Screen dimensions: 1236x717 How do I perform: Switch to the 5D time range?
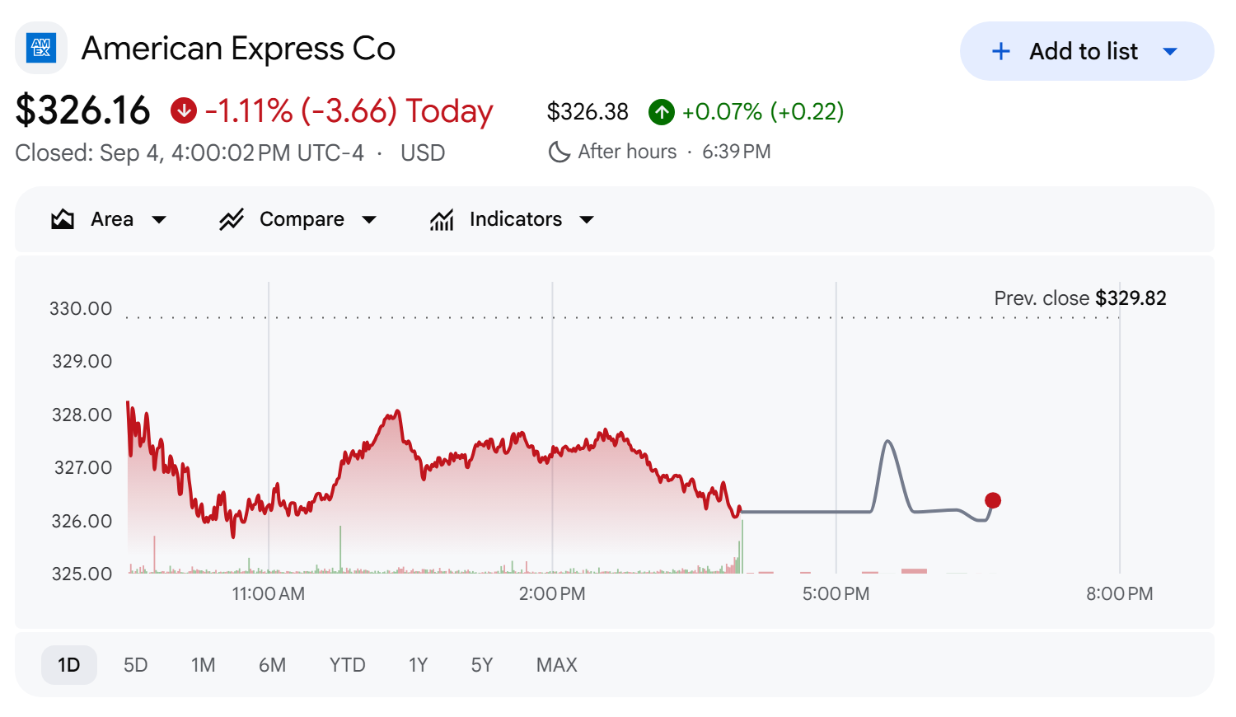coord(135,665)
